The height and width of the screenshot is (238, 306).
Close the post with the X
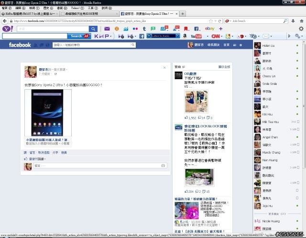[164, 68]
